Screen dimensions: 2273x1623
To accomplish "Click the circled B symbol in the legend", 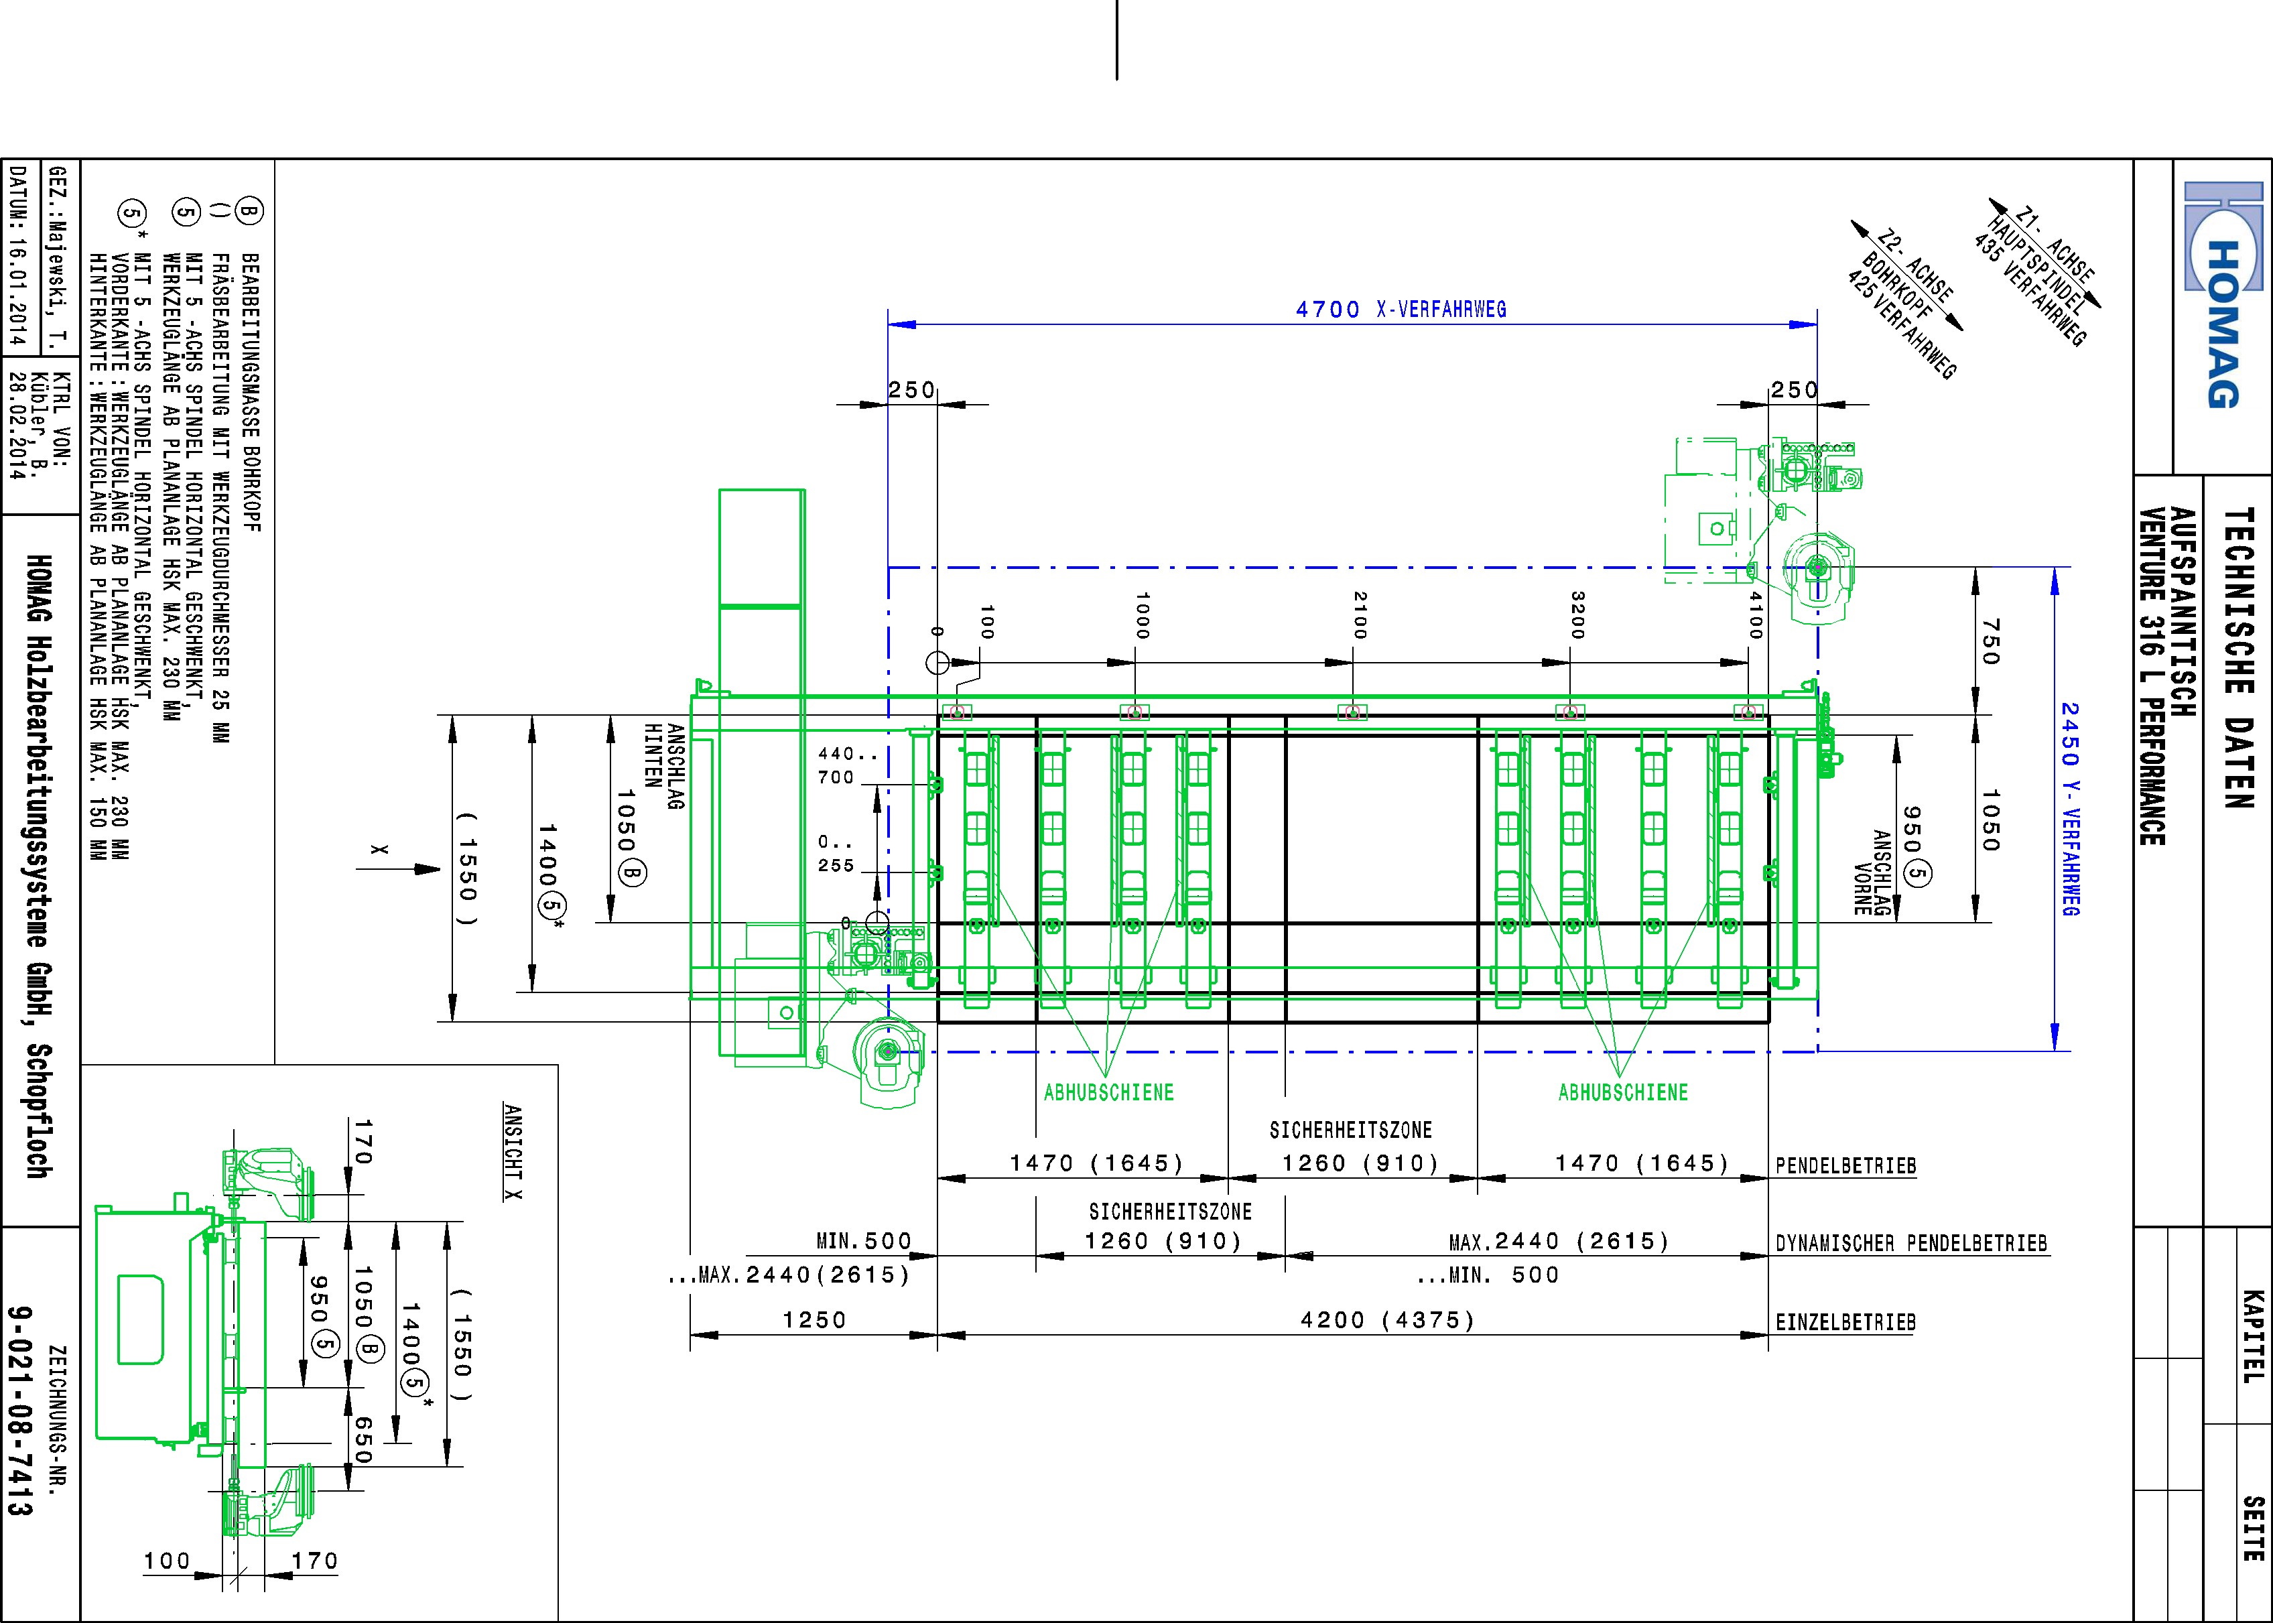I will 250,212.
